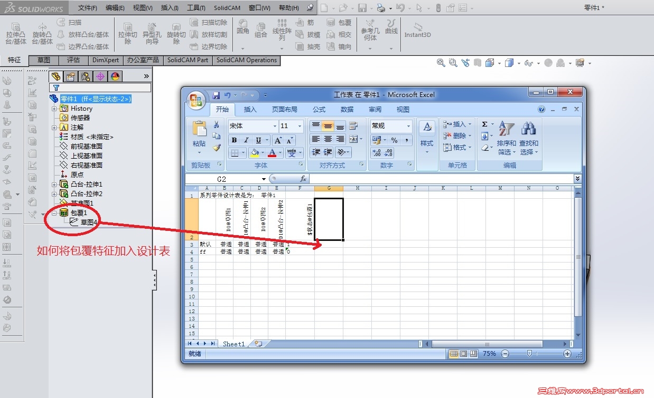Click the comma style button in Excel
Screen dimensions: 654x398
tap(406, 140)
